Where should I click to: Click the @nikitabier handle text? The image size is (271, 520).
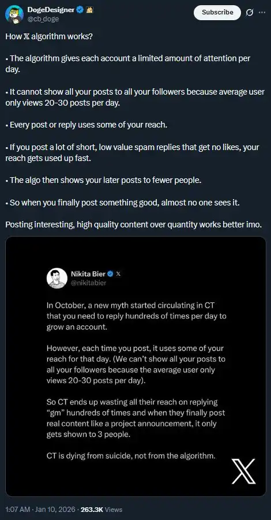pyautogui.click(x=88, y=283)
